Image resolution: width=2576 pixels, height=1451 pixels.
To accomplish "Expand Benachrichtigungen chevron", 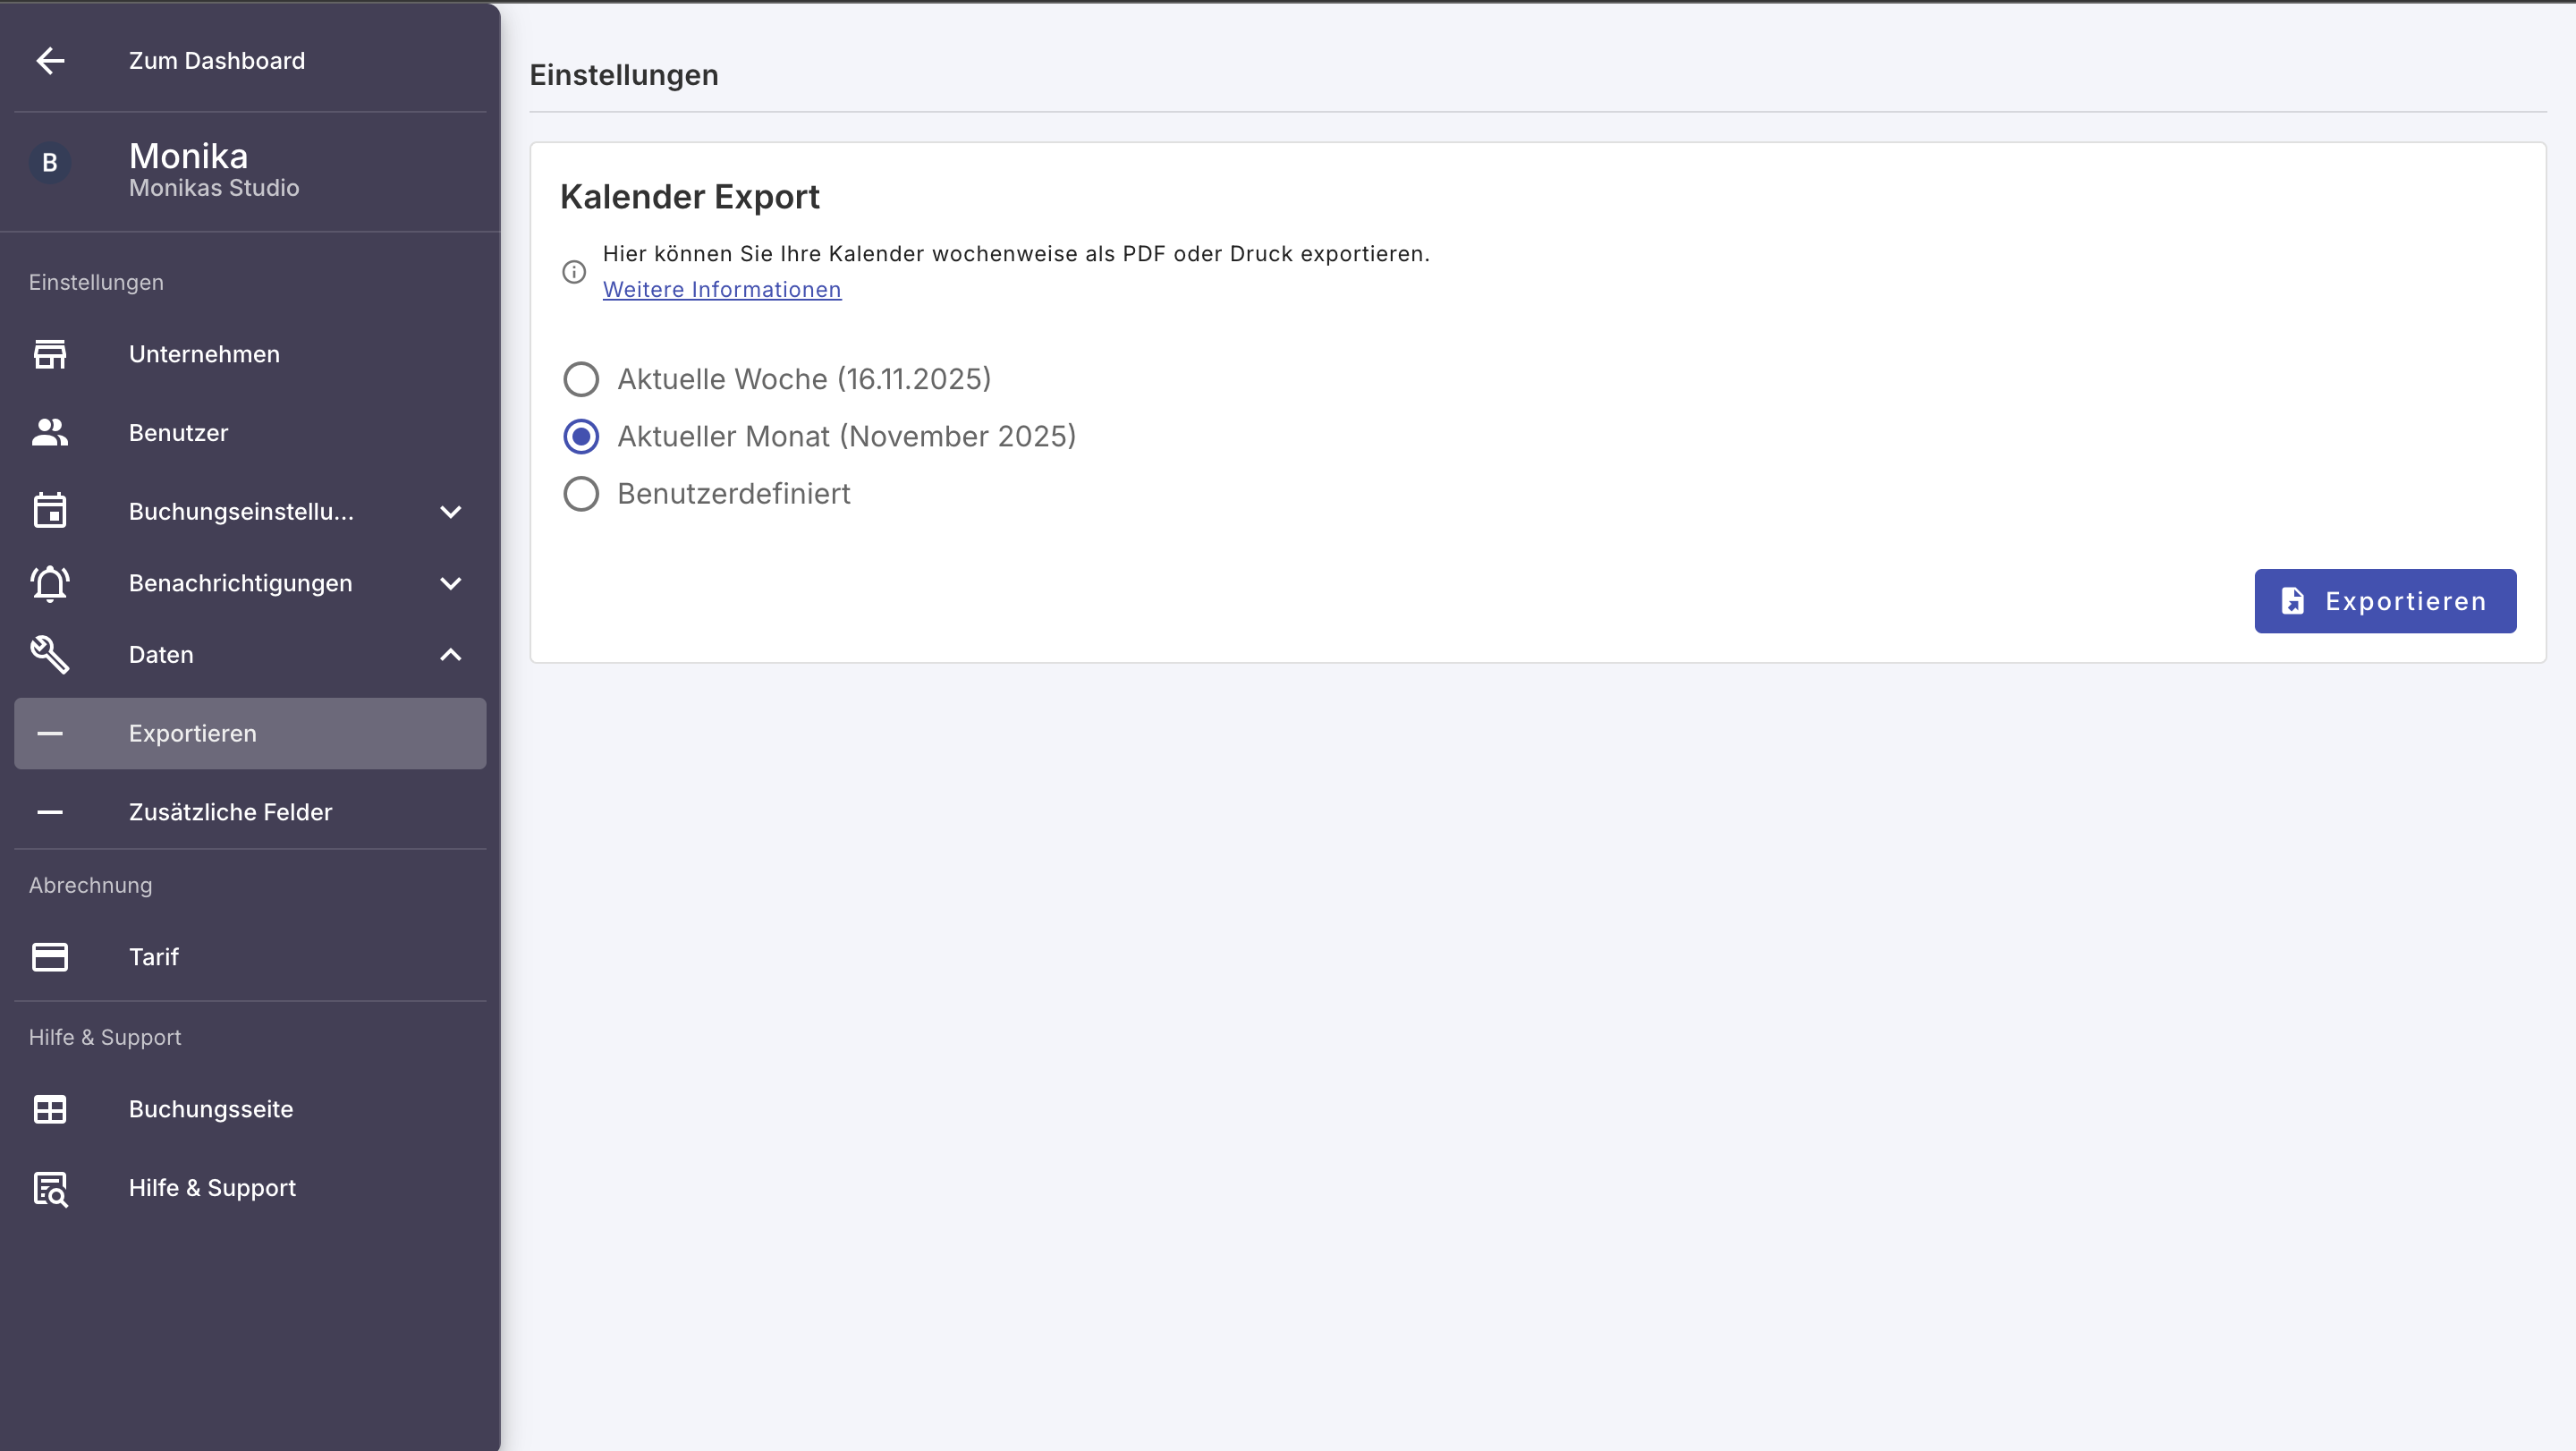I will pyautogui.click(x=451, y=584).
